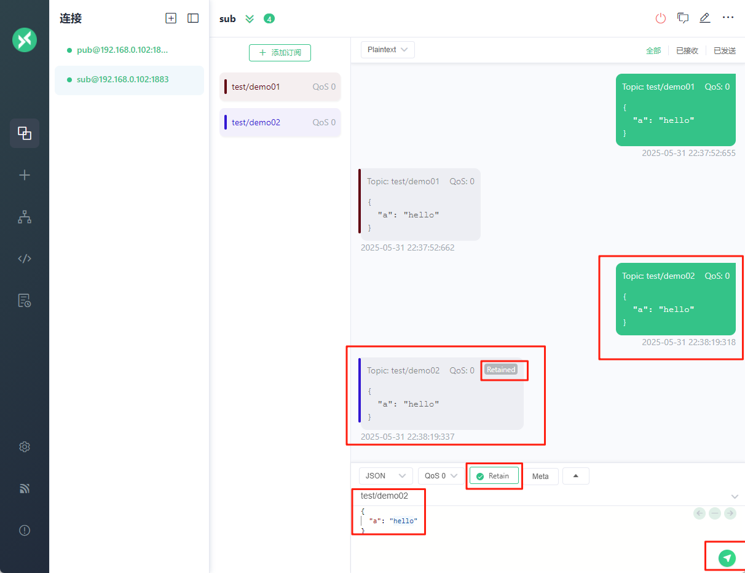This screenshot has width=745, height=573.
Task: Open the script code icon in sidebar
Action: pyautogui.click(x=25, y=259)
